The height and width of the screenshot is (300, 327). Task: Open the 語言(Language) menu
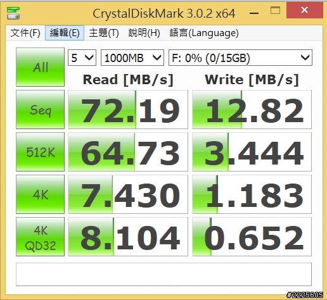[204, 33]
